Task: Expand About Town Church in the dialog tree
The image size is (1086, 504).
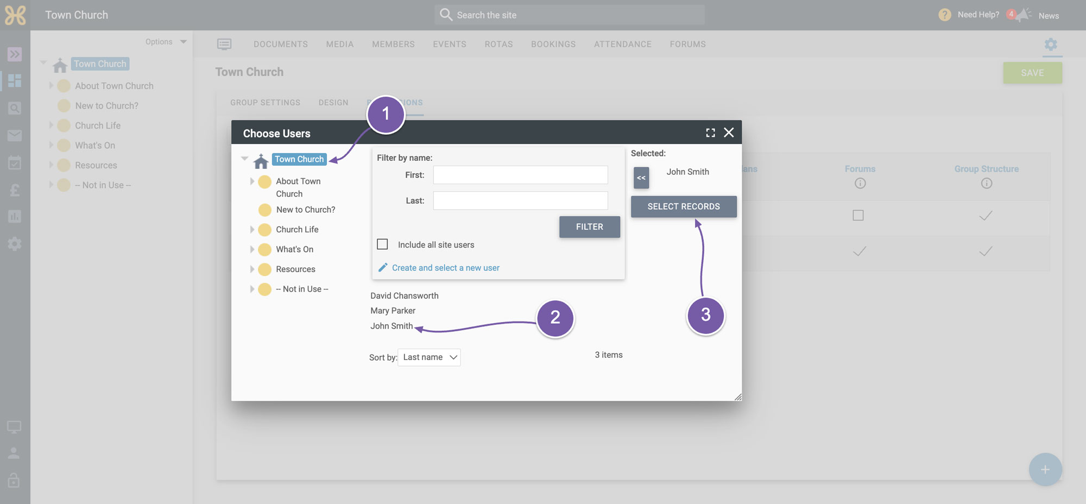Action: pos(252,181)
